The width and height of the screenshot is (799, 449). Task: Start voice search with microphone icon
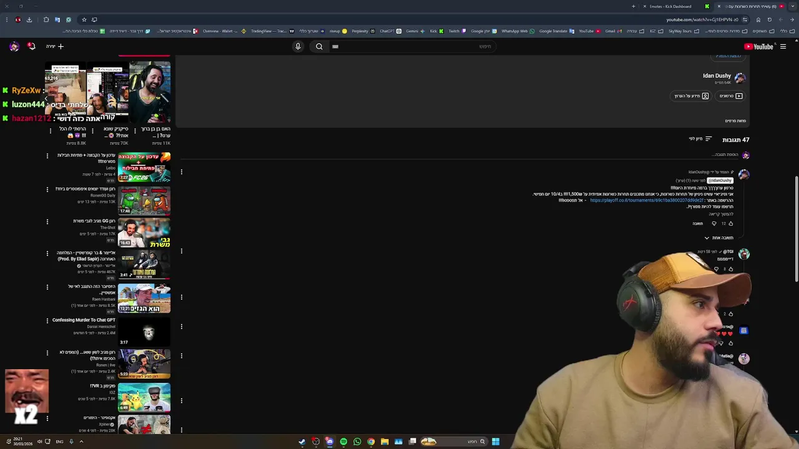(298, 46)
